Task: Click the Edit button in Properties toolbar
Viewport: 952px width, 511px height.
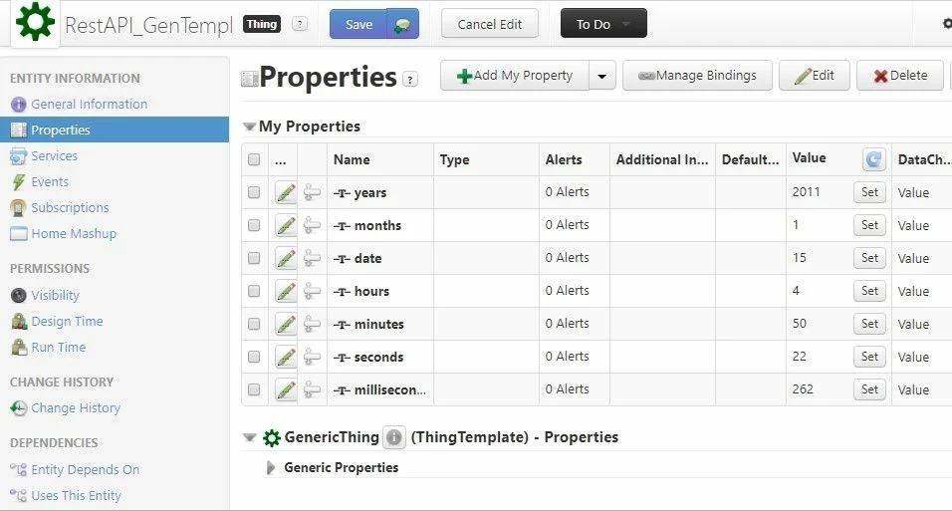Action: (815, 76)
